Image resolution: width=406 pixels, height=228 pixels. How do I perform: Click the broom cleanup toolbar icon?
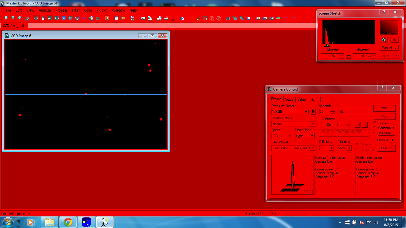click(x=198, y=18)
